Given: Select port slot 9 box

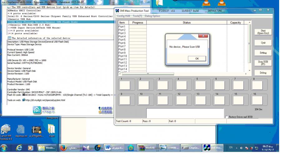Looking at the screenshot, I should click(125, 101).
